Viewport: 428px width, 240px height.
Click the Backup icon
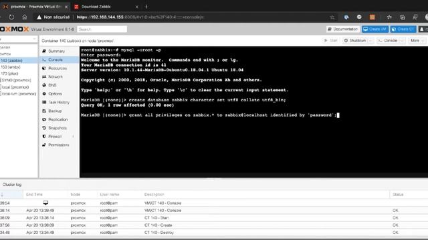coord(44,111)
